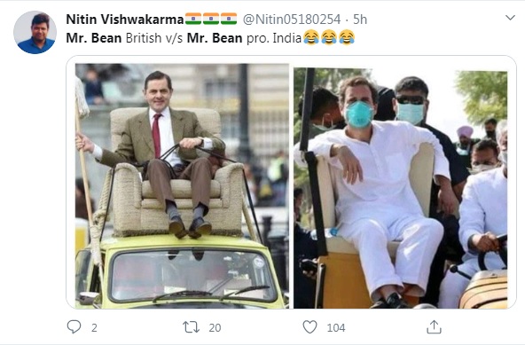Like the tweet with heart icon
The image size is (525, 345).
(x=310, y=327)
